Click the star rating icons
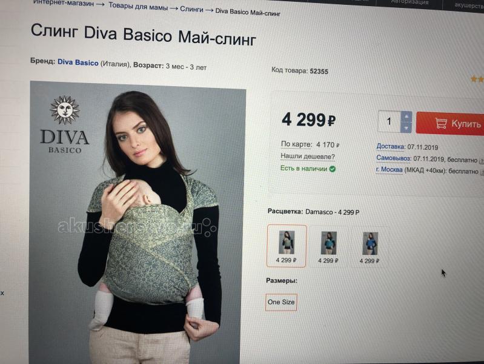 477,79
